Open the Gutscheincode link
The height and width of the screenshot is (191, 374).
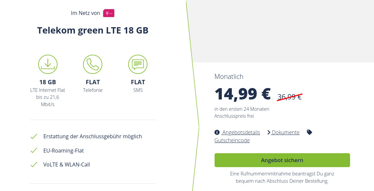click(232, 141)
